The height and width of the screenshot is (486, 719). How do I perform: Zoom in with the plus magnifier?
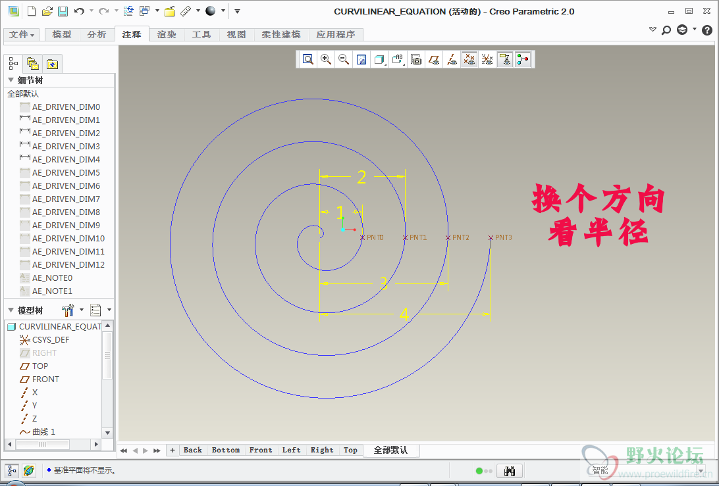point(326,59)
